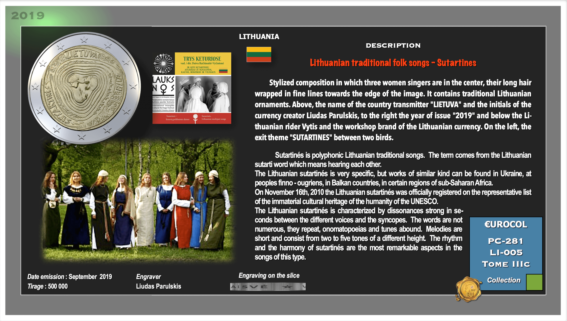This screenshot has height=321, width=567.
Task: Click the PC-281 catalogue number
Action: click(x=506, y=241)
